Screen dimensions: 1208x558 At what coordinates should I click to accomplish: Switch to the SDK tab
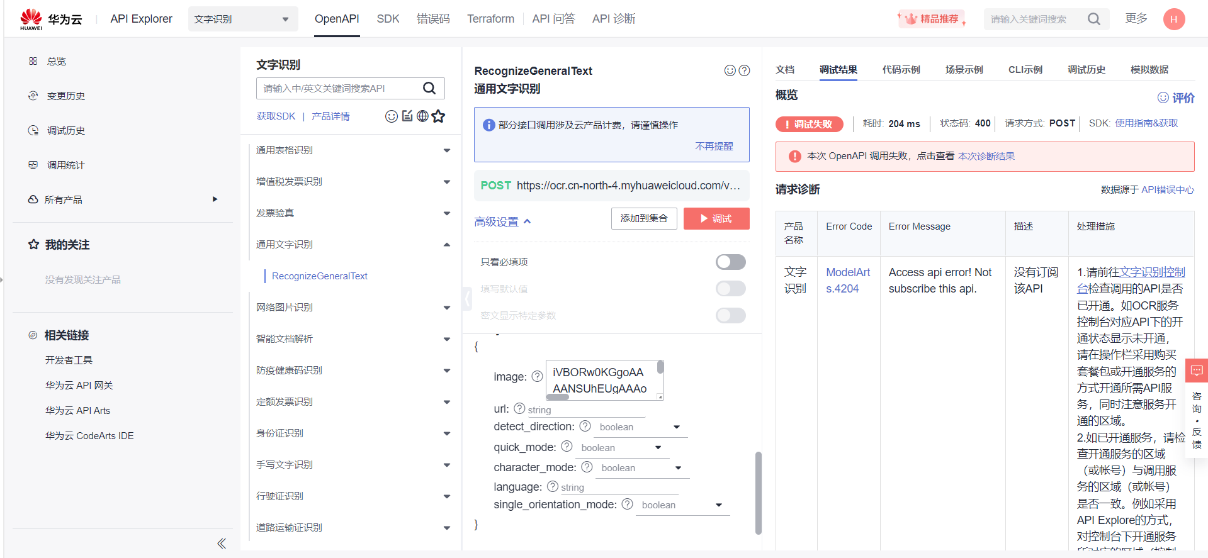point(388,19)
